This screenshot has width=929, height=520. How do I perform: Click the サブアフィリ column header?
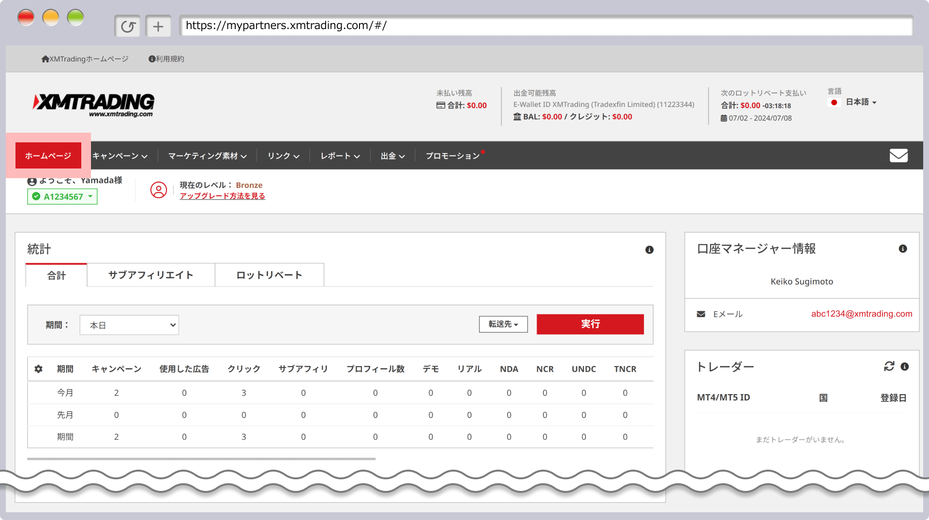click(x=303, y=369)
